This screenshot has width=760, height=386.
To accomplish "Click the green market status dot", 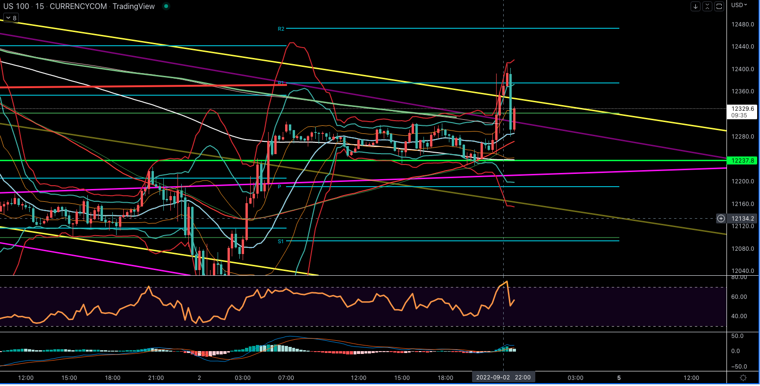I will 166,6.
